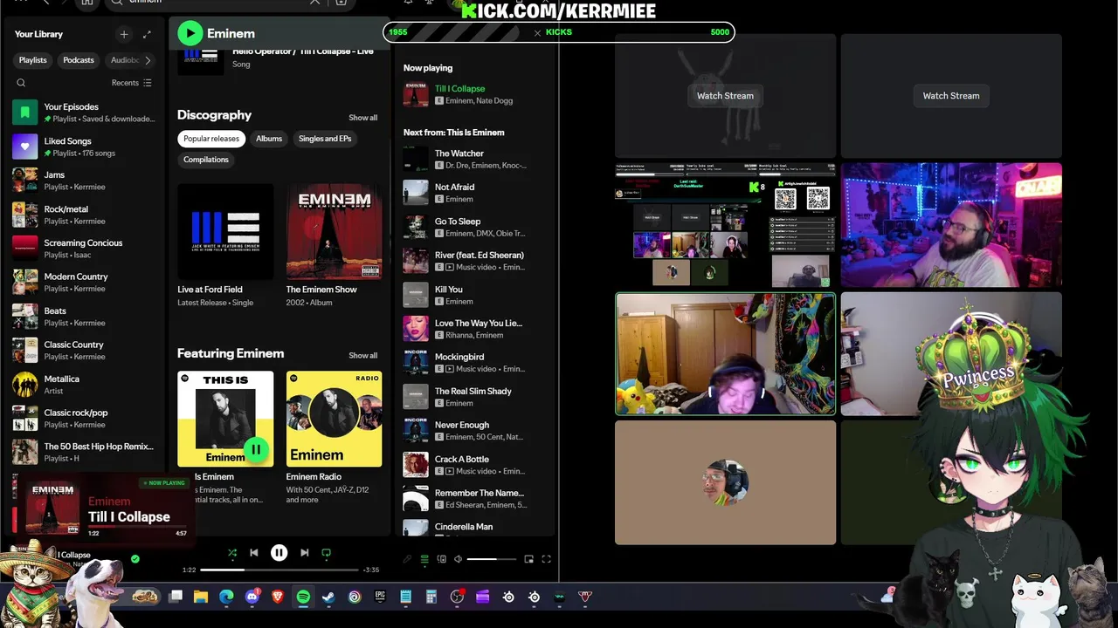The width and height of the screenshot is (1118, 628).
Task: Skip to the previous track
Action: pos(254,552)
